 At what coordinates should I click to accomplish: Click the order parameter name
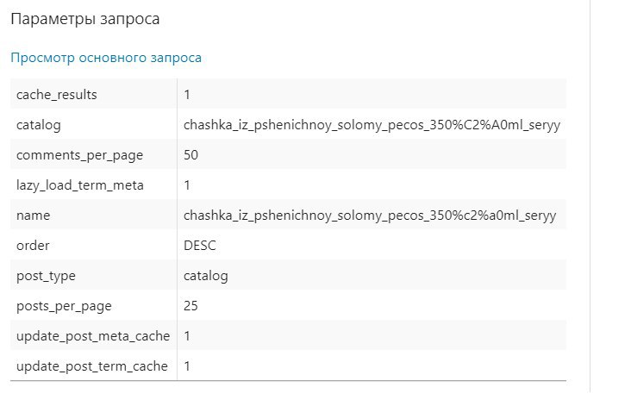pyautogui.click(x=33, y=246)
